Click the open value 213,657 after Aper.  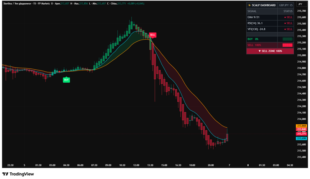[65, 4]
